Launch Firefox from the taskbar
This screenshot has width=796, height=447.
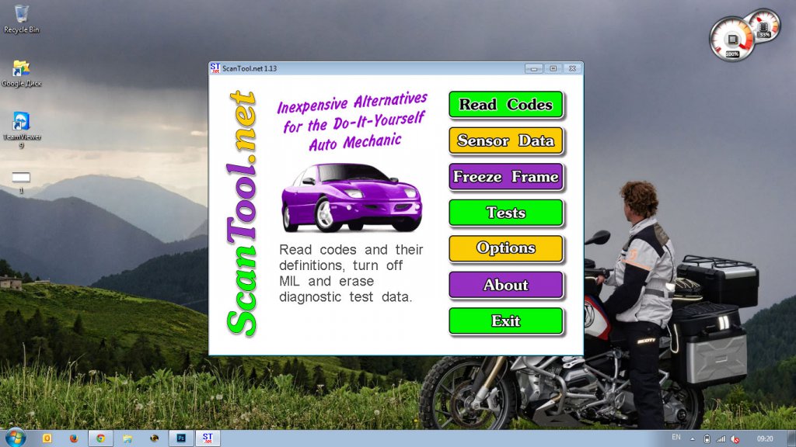click(74, 438)
